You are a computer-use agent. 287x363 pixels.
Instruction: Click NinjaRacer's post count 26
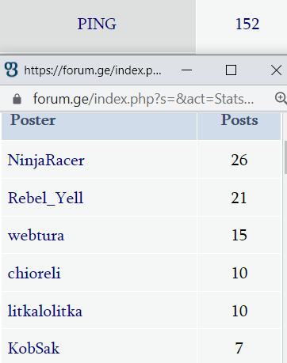pyautogui.click(x=239, y=160)
